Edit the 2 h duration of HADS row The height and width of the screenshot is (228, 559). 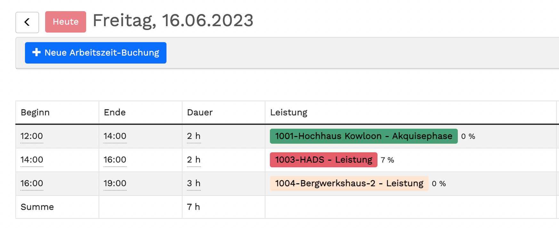pyautogui.click(x=194, y=160)
